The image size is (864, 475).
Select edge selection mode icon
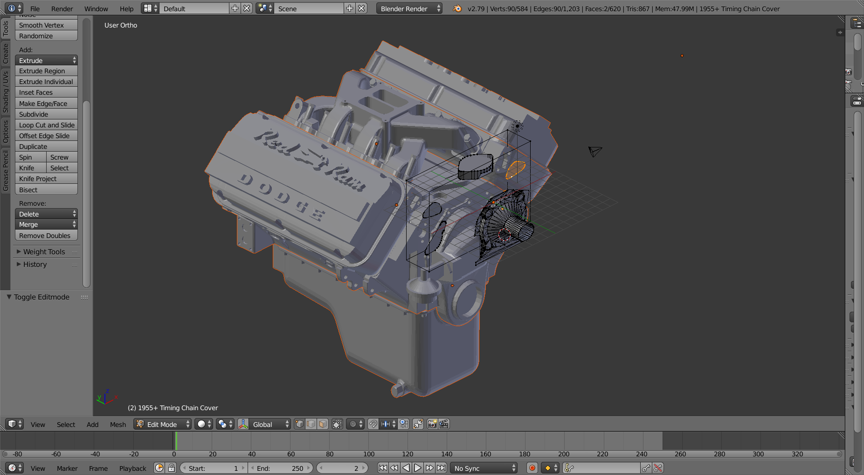(311, 424)
